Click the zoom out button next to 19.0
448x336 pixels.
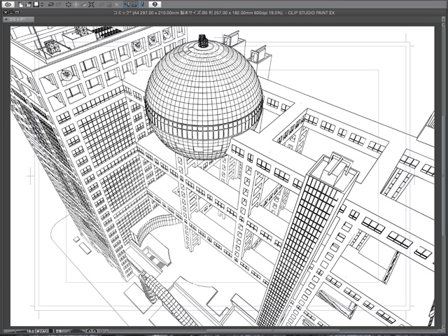coord(38,331)
